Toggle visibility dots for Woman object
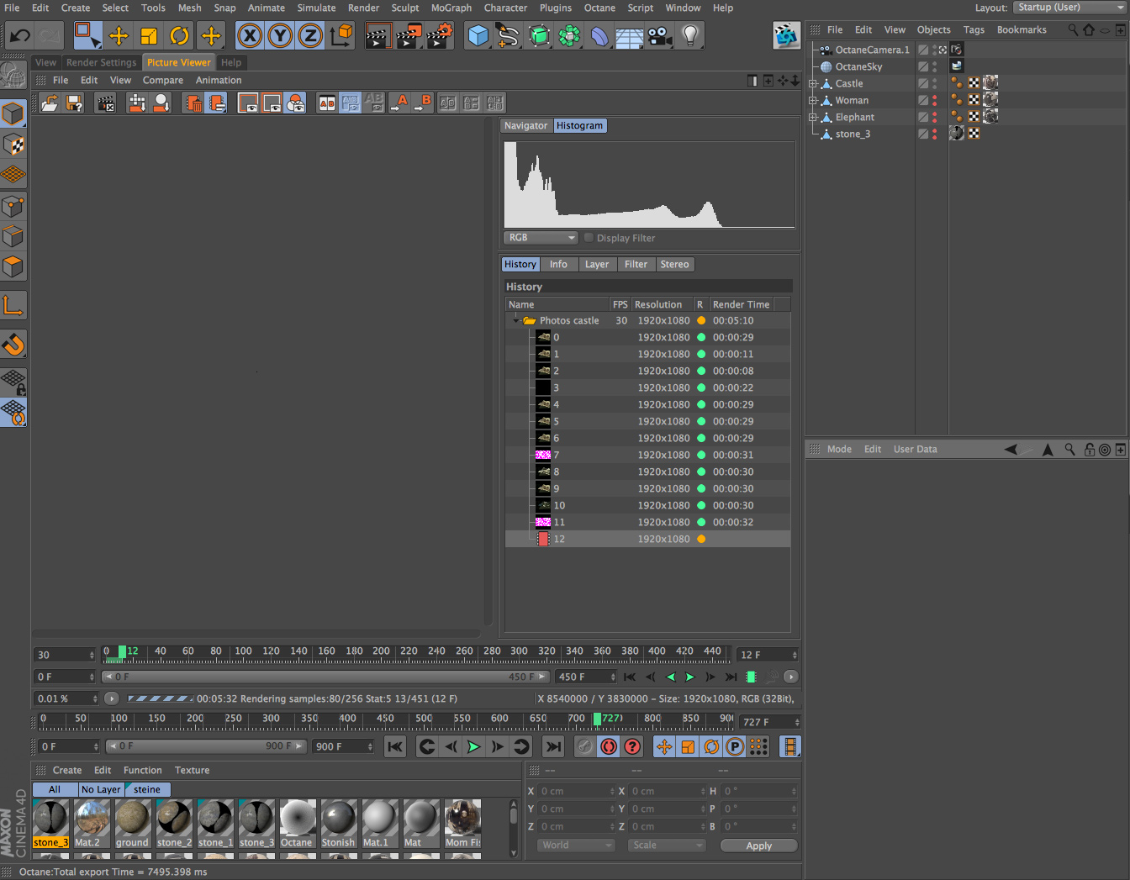The width and height of the screenshot is (1130, 880). tap(934, 100)
